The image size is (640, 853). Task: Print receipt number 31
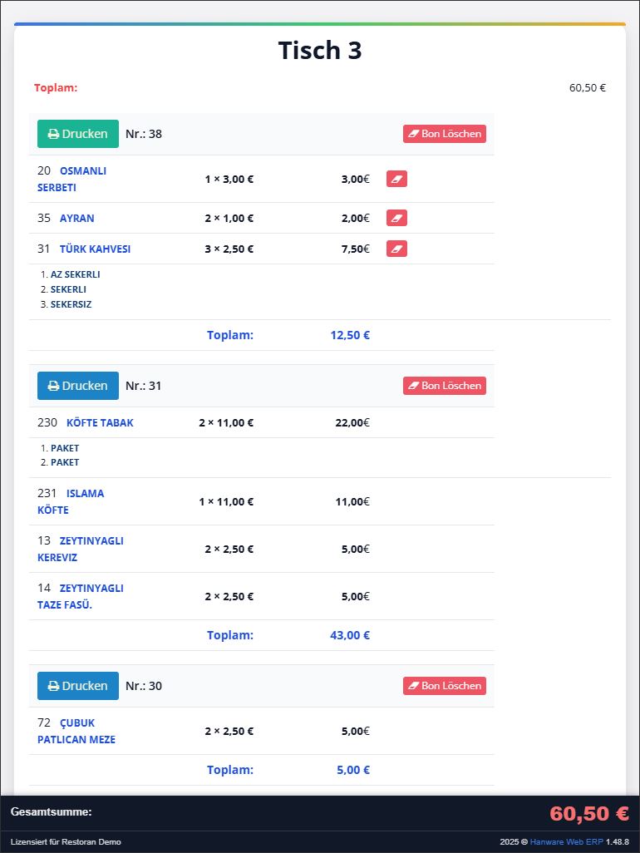[x=78, y=386]
